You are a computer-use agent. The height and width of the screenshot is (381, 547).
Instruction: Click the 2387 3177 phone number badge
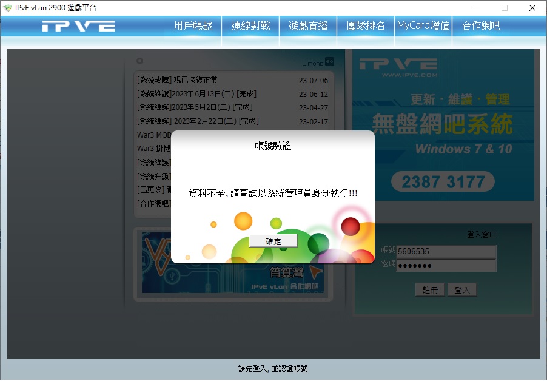(x=443, y=181)
